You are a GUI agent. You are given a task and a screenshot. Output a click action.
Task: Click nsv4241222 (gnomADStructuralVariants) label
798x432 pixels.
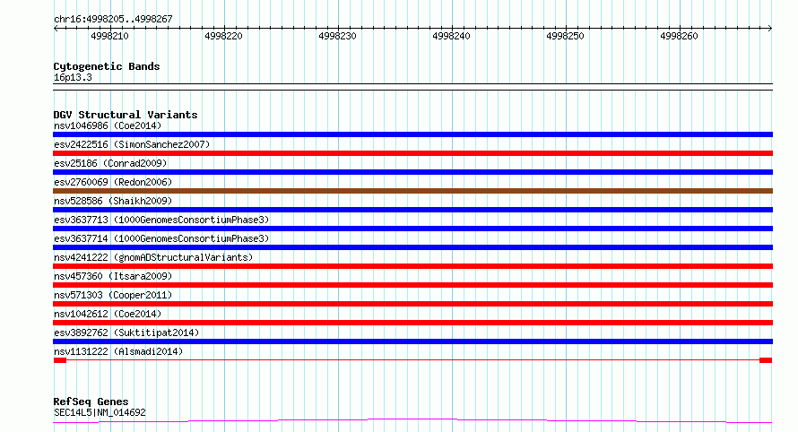(x=153, y=257)
